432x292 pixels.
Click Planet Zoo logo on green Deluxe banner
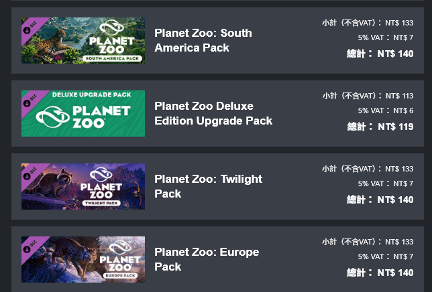pos(83,117)
